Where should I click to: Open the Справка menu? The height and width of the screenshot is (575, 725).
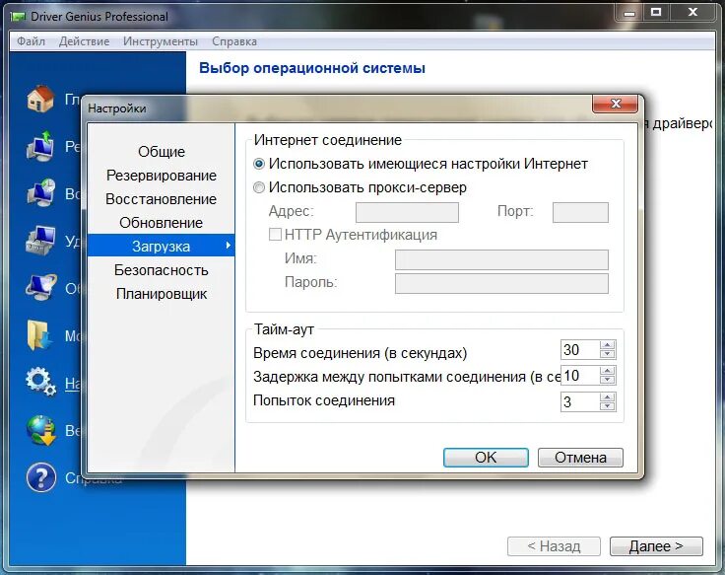coord(234,41)
